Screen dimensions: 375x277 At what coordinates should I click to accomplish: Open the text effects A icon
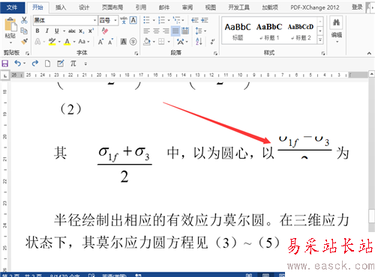(37, 41)
